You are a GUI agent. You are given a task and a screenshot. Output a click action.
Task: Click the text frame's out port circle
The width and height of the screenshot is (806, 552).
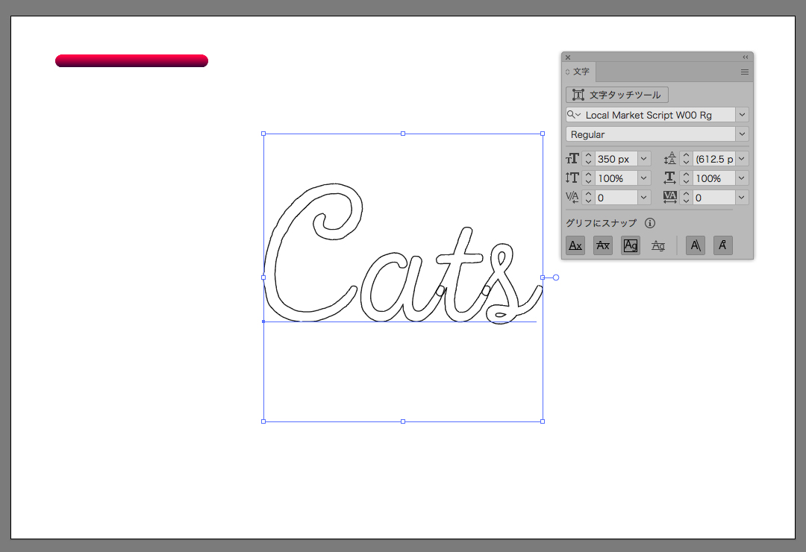pyautogui.click(x=556, y=277)
